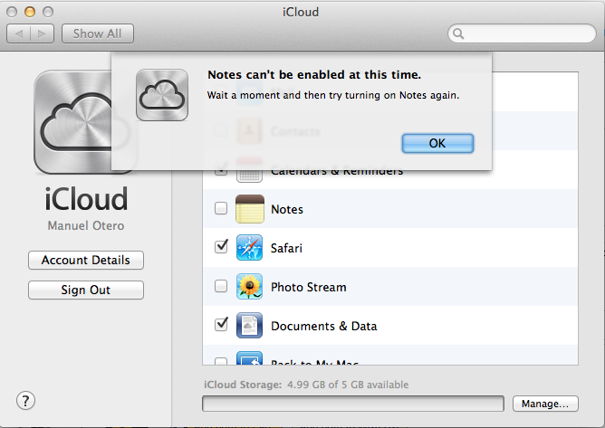
Task: Click the Photo Stream sunflower icon
Action: click(x=249, y=287)
